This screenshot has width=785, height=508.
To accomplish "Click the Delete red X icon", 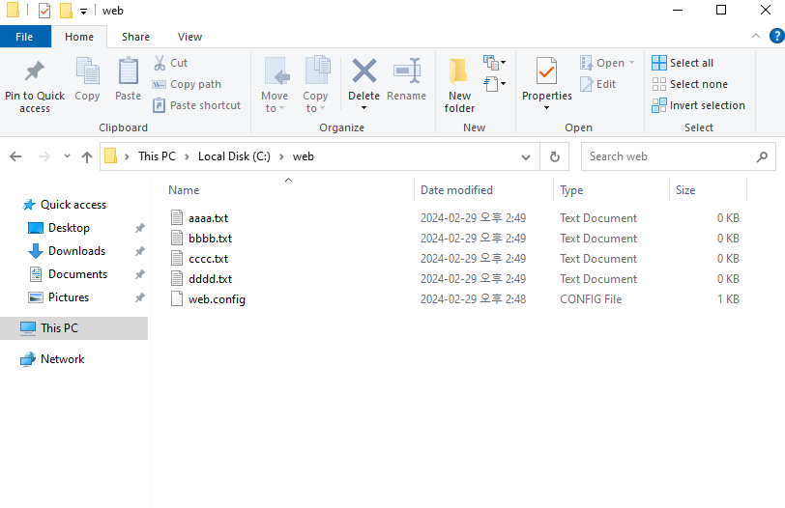I will 363,71.
